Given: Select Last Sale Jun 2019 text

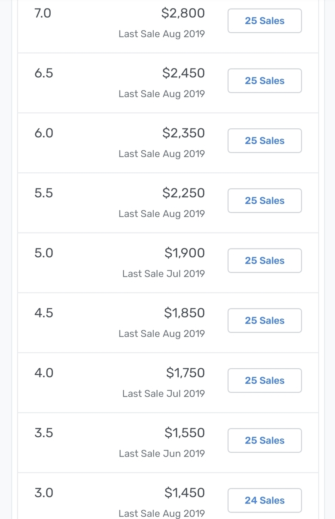Looking at the screenshot, I should point(162,453).
